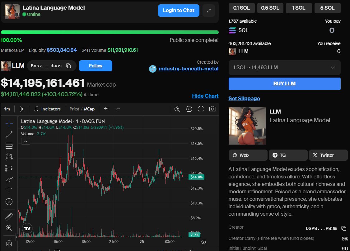
Task: Click the Liquidity $503,840.84 value
Action: (x=62, y=50)
